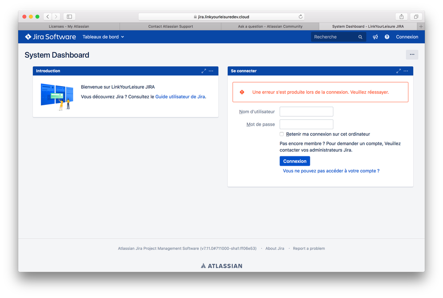The width and height of the screenshot is (443, 298).
Task: Expand the Tableaux de bord dropdown
Action: pos(103,37)
